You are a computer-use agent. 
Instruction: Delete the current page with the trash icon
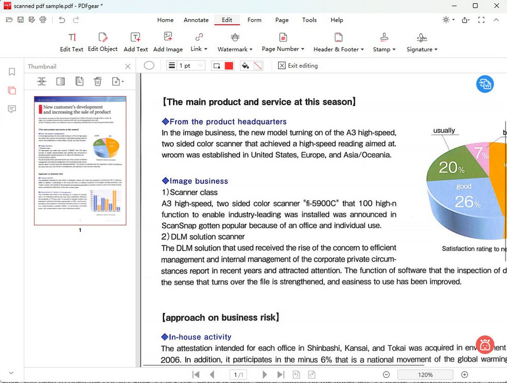pos(98,81)
